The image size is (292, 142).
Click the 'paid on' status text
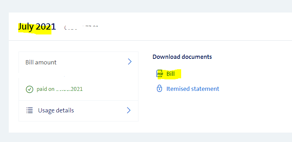[45, 89]
